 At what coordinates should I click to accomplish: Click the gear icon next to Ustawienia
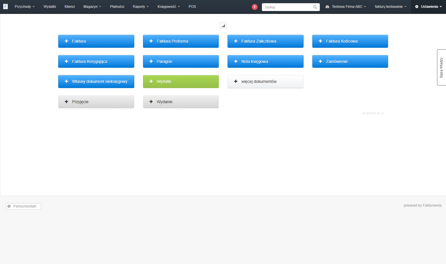[x=417, y=7]
